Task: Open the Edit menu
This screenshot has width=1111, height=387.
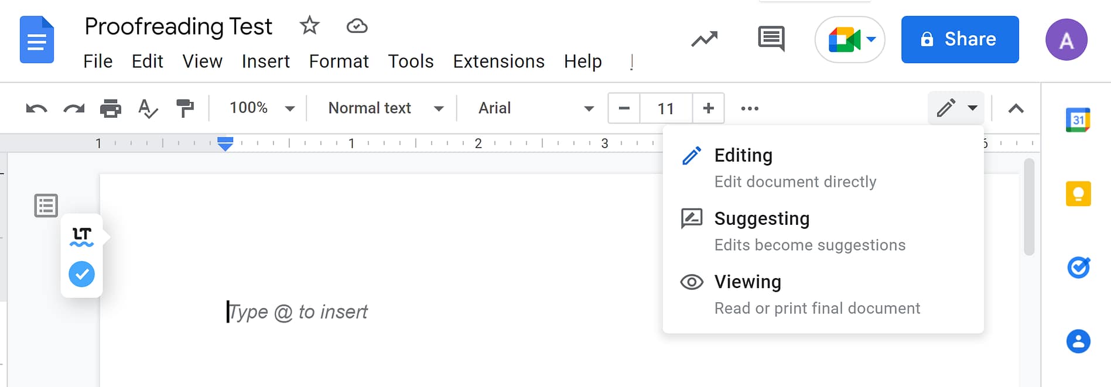Action: click(x=147, y=61)
